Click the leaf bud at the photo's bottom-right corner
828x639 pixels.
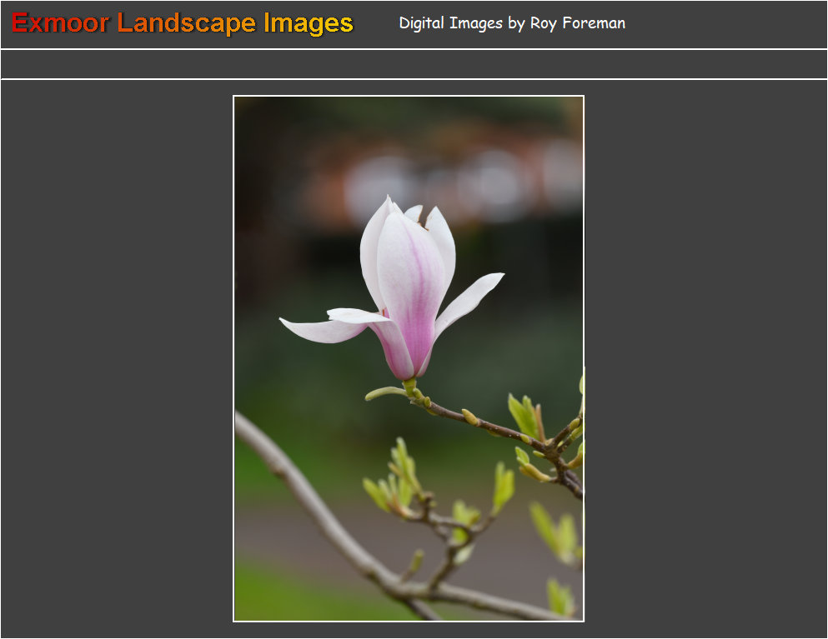[560, 597]
